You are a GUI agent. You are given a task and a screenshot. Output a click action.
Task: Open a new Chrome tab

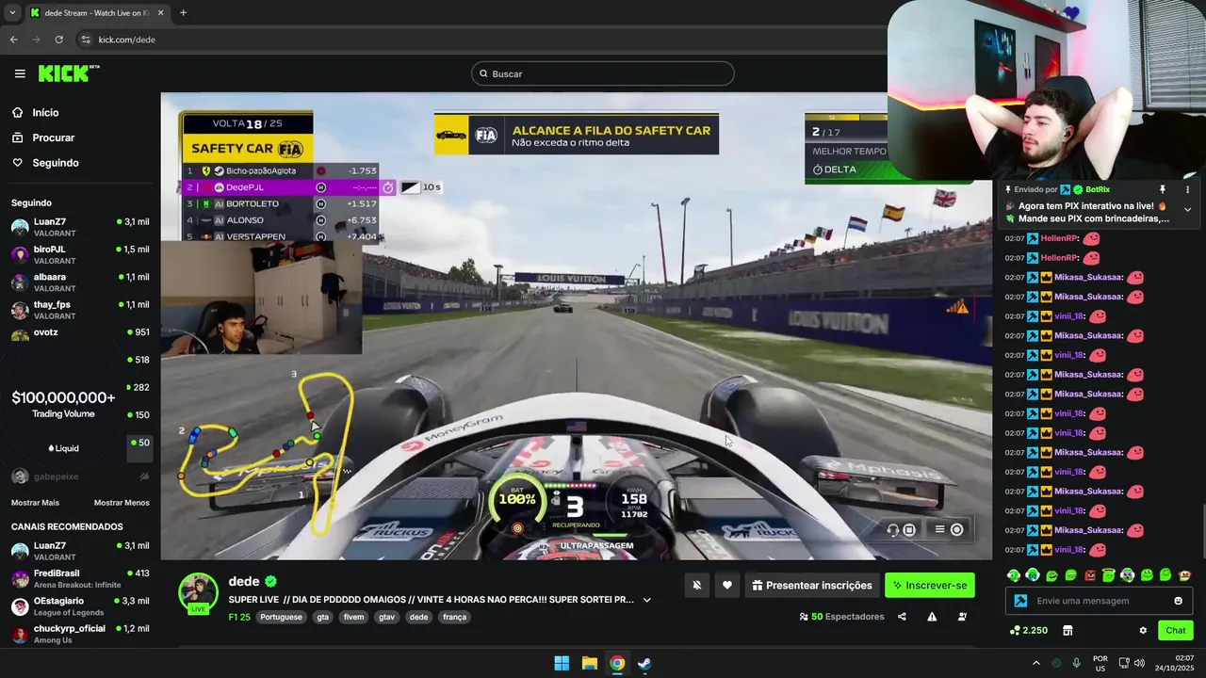click(183, 13)
